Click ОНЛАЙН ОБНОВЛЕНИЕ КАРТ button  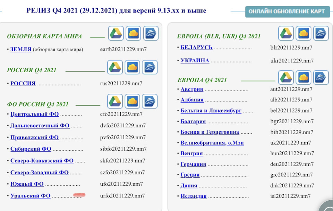point(287,11)
